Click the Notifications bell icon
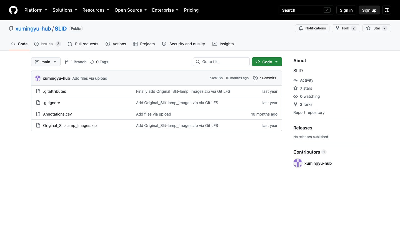The image size is (400, 250). 301,28
